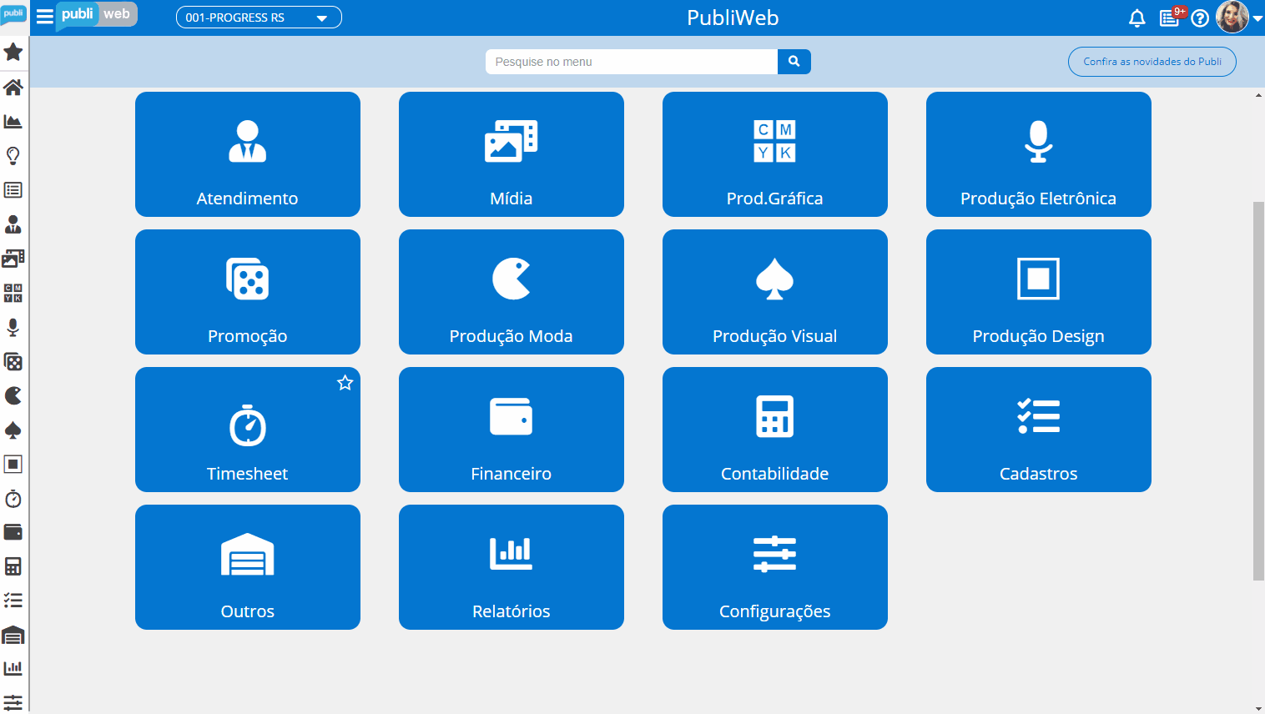Open the user avatar menu

click(x=1232, y=17)
